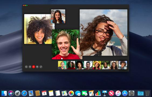
Task: Choose participant thumbnail wearing yellow straw hat
Action: [x=97, y=65]
